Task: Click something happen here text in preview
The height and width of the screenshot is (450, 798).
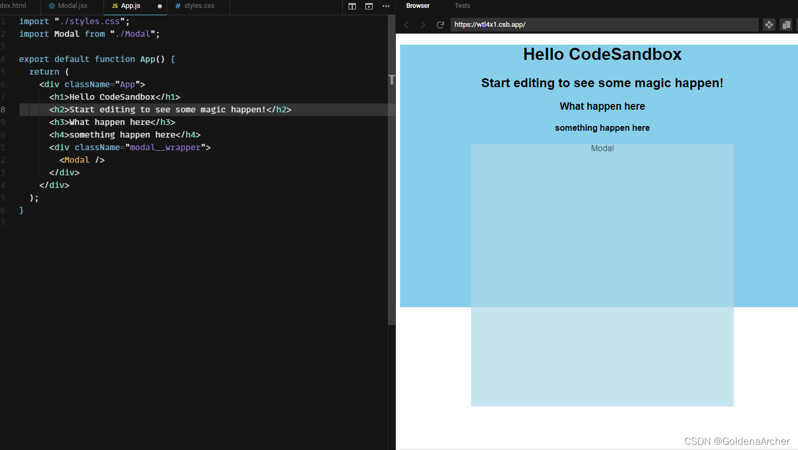Action: click(x=602, y=128)
